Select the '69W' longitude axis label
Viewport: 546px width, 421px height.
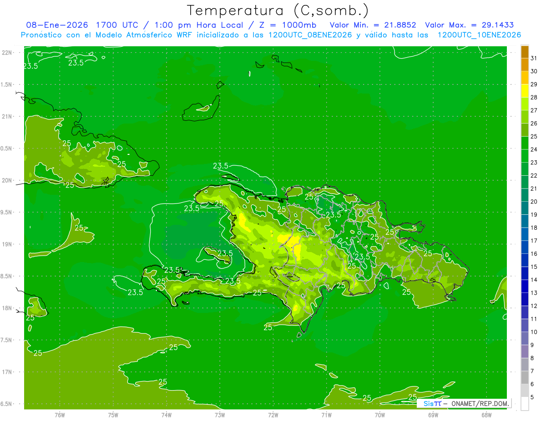point(433,415)
